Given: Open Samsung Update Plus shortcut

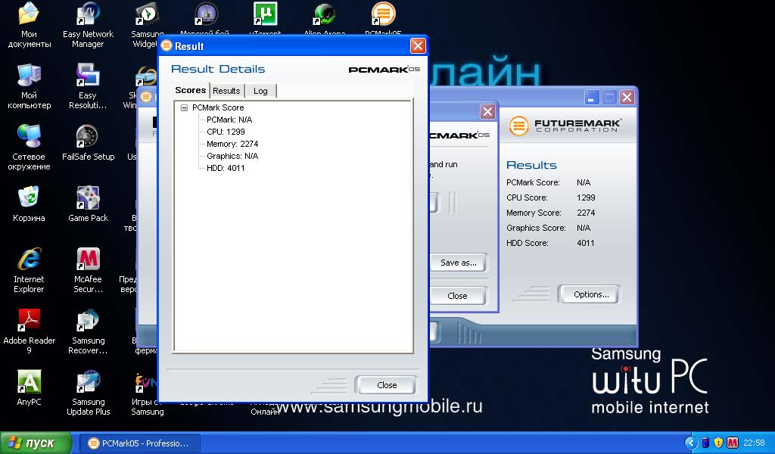Looking at the screenshot, I should click(x=88, y=393).
